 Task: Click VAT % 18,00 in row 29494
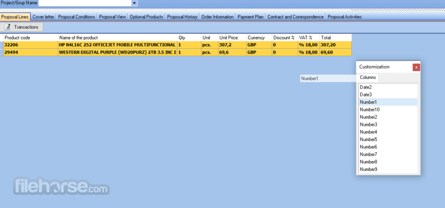[x=309, y=52]
